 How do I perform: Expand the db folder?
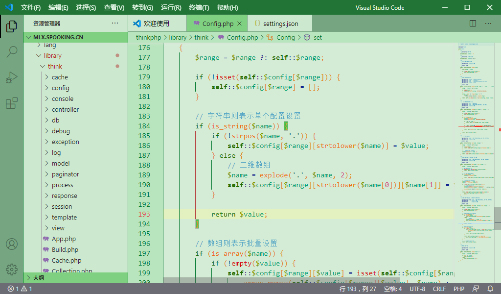(x=76, y=120)
